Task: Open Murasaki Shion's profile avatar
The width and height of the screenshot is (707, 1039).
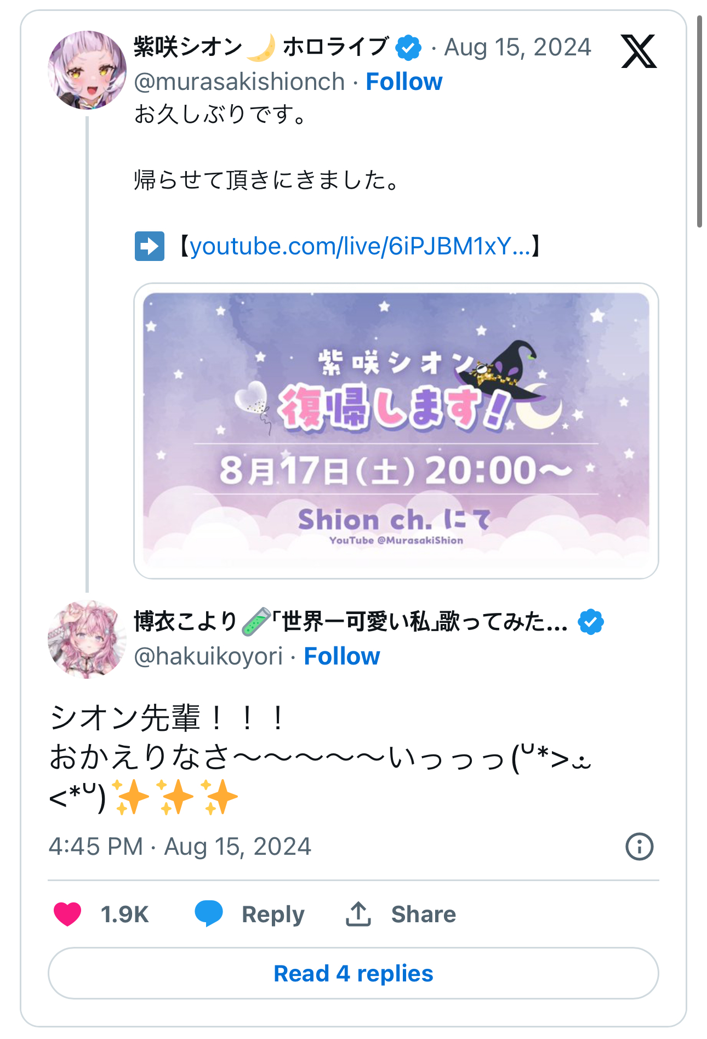Action: [x=87, y=70]
